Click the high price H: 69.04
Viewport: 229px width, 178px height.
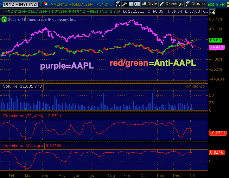[174, 11]
